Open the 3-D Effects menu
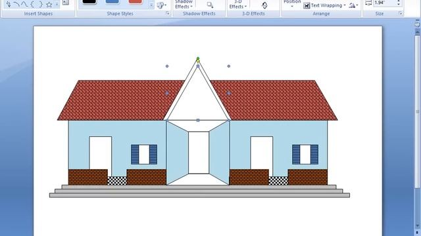 point(238,5)
